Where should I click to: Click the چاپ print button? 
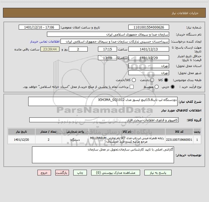pos(80,173)
